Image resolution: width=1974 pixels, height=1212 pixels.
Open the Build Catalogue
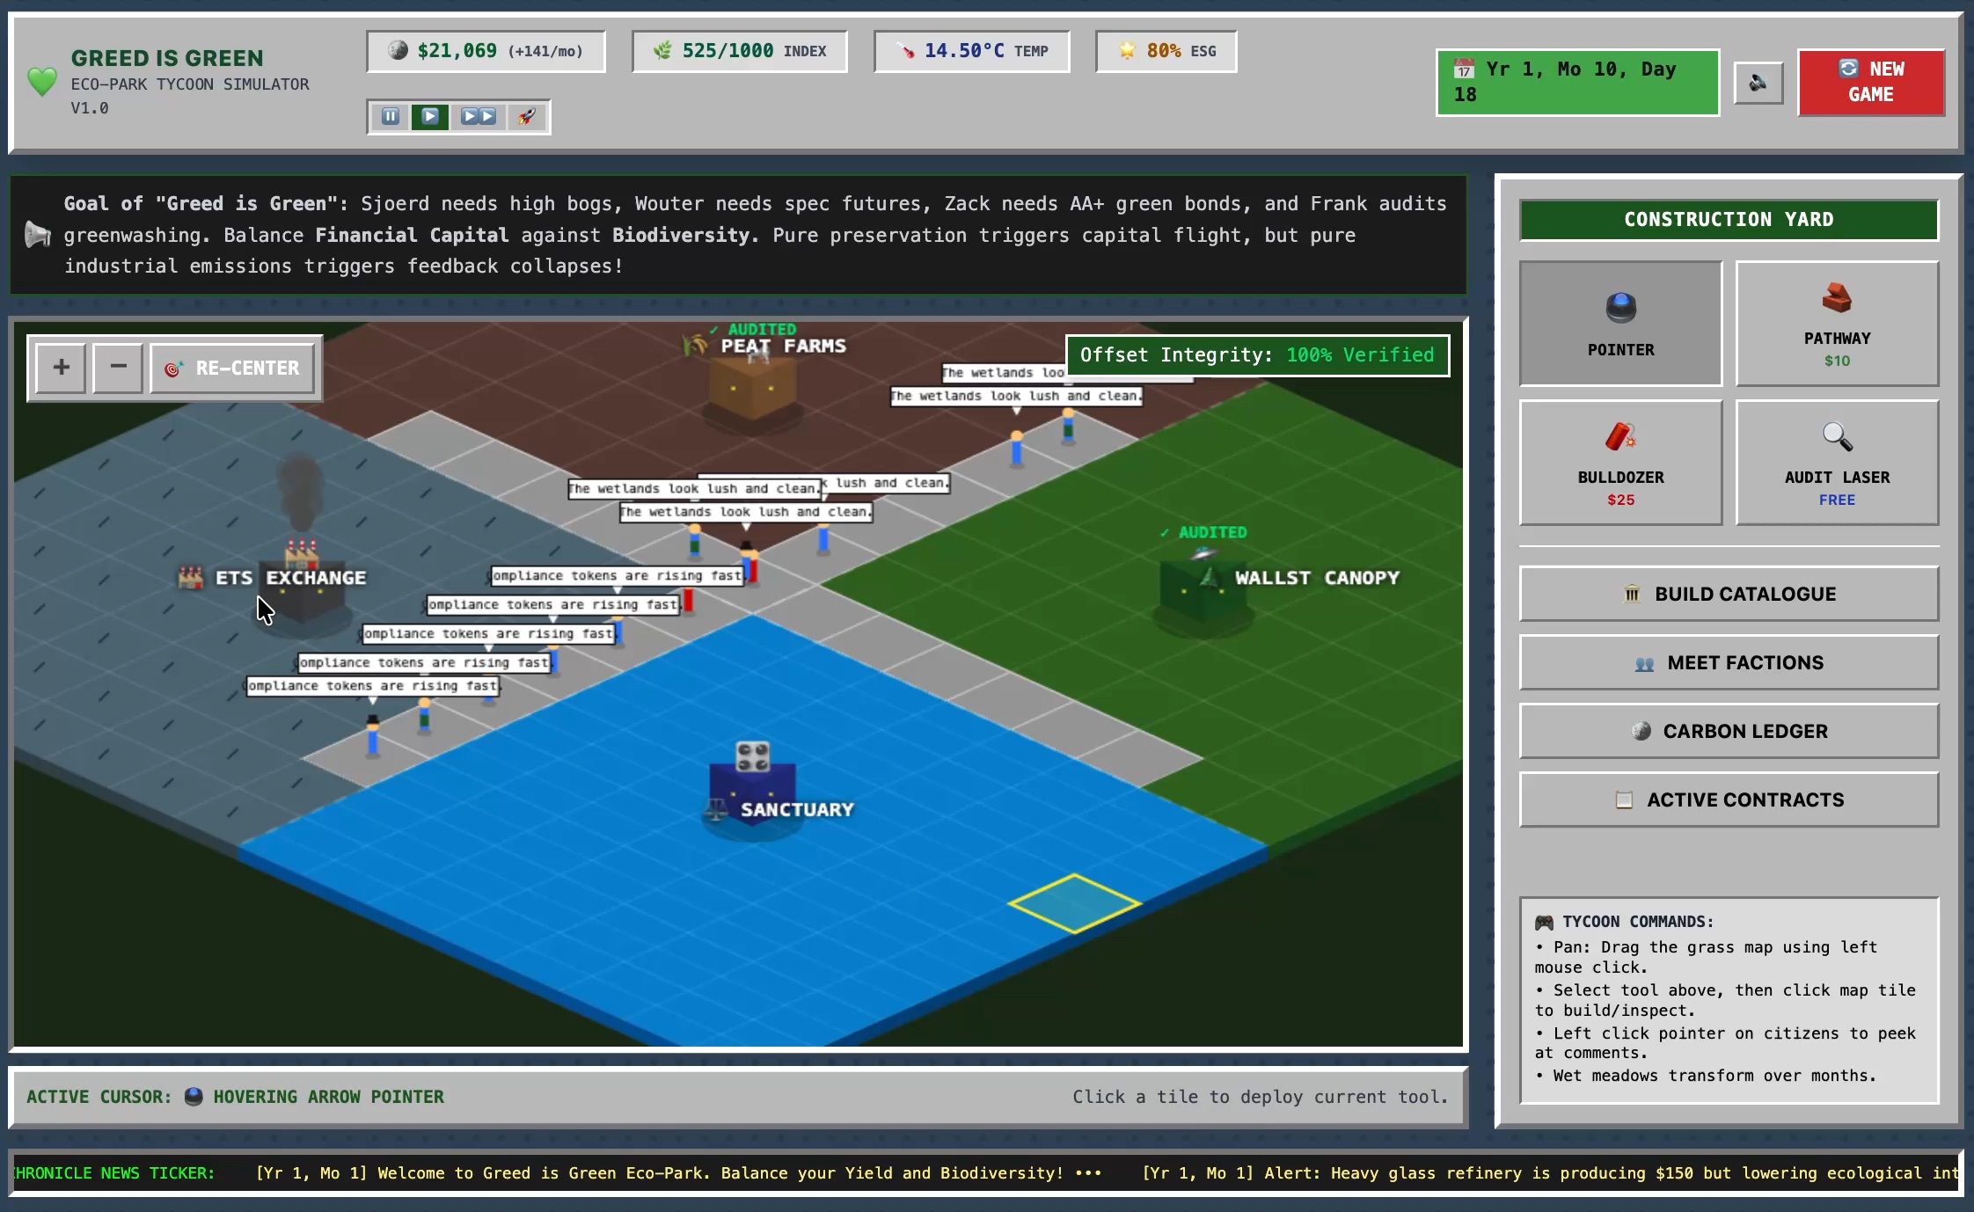1729,594
